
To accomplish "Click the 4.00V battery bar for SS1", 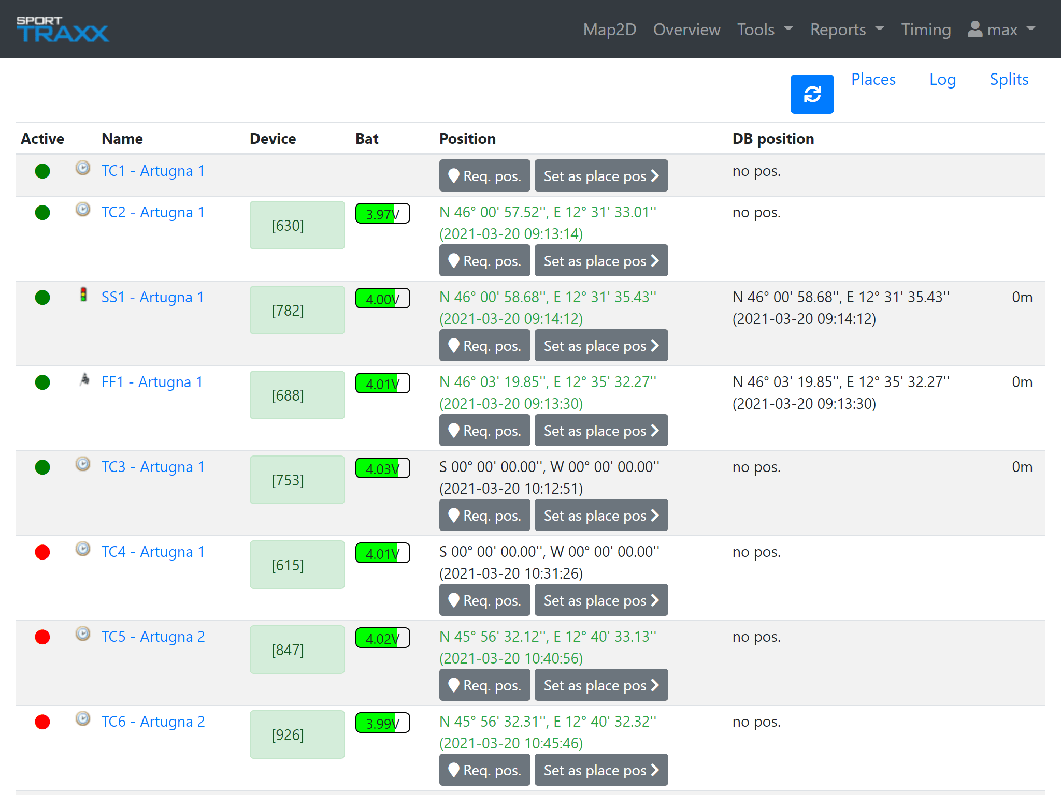I will tap(382, 299).
